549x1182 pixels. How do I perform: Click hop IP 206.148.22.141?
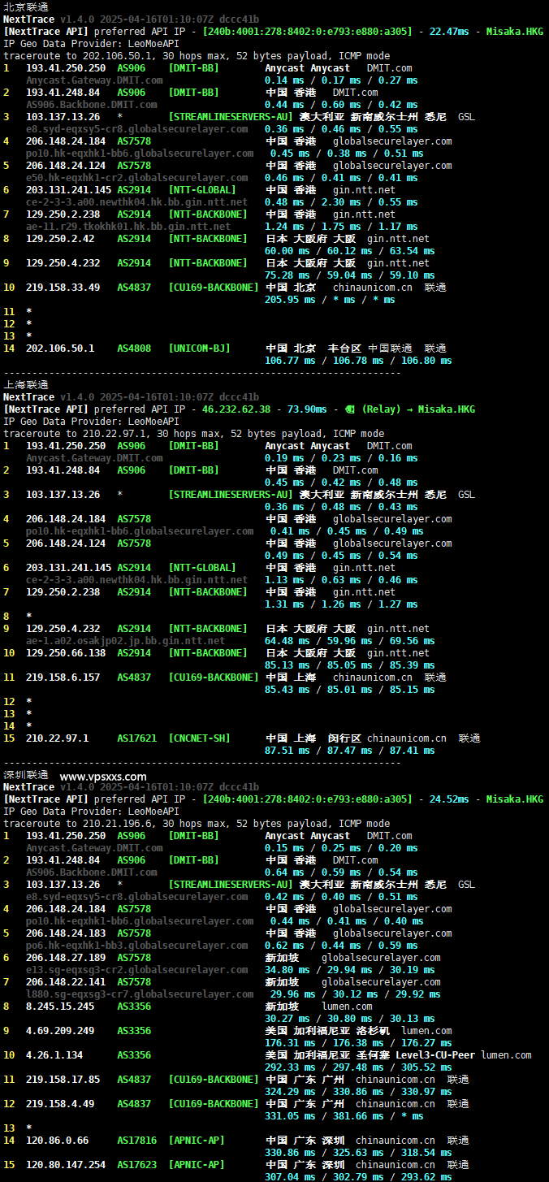point(66,982)
